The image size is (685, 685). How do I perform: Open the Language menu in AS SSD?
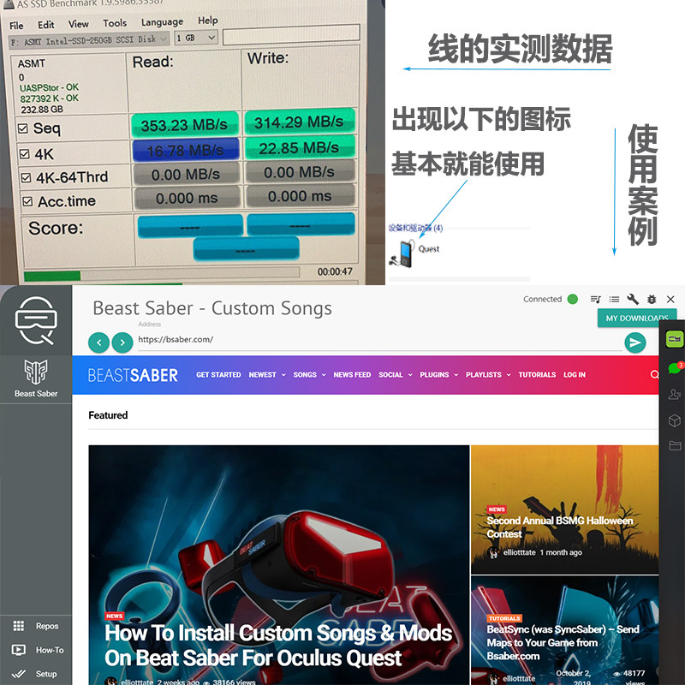pyautogui.click(x=162, y=22)
